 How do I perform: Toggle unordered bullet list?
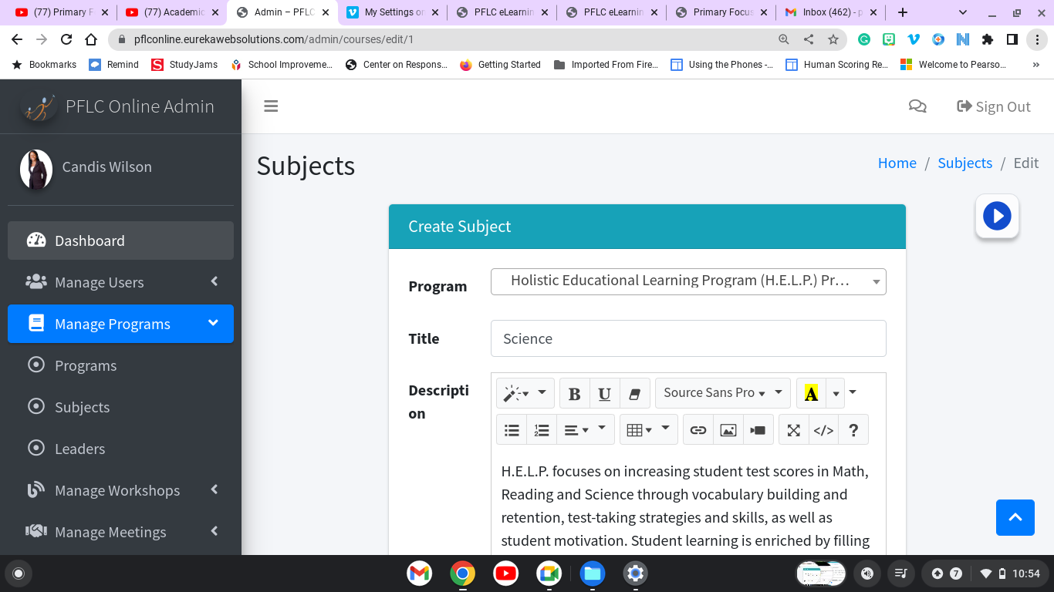(512, 430)
